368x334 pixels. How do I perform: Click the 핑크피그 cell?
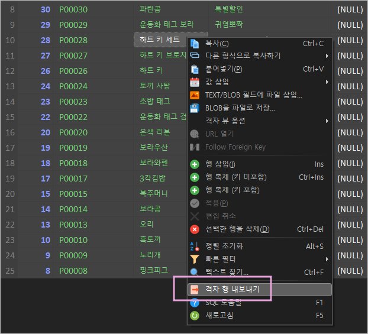coord(160,271)
